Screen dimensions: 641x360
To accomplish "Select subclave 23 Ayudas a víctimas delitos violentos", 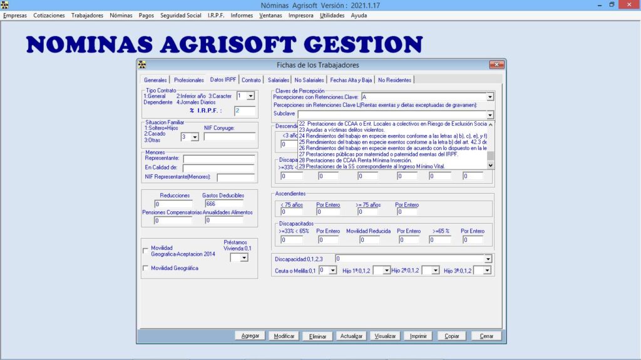I will point(392,130).
